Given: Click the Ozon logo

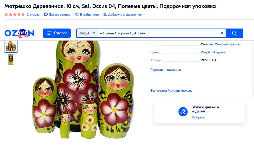Looking at the screenshot, I should click(x=19, y=32).
